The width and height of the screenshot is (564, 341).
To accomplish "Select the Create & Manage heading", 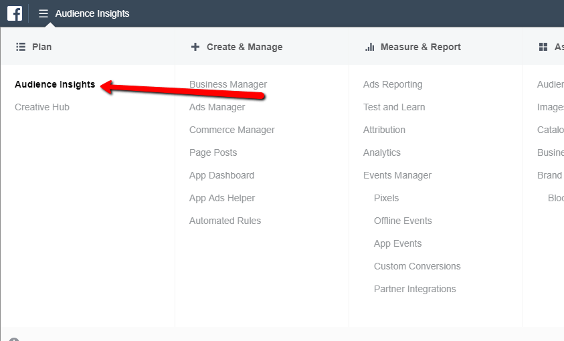I will click(x=245, y=47).
